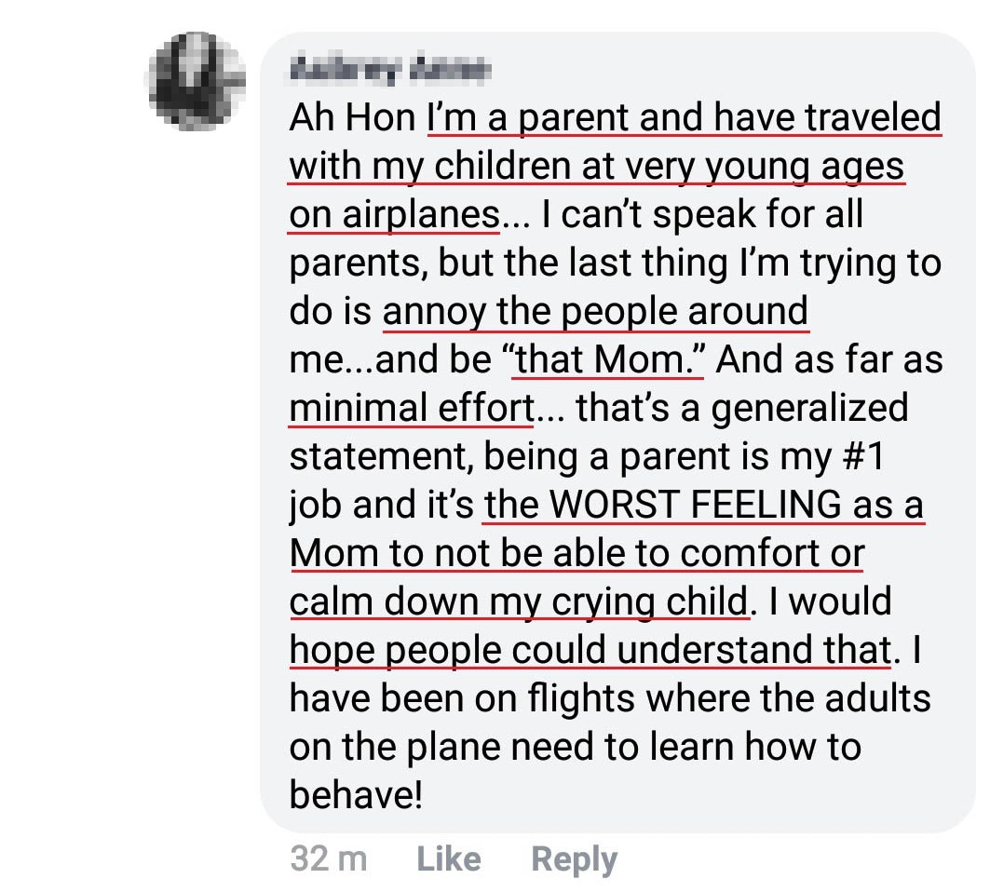This screenshot has width=990, height=892.
Task: Click the final word "behave!"
Action: pos(356,796)
